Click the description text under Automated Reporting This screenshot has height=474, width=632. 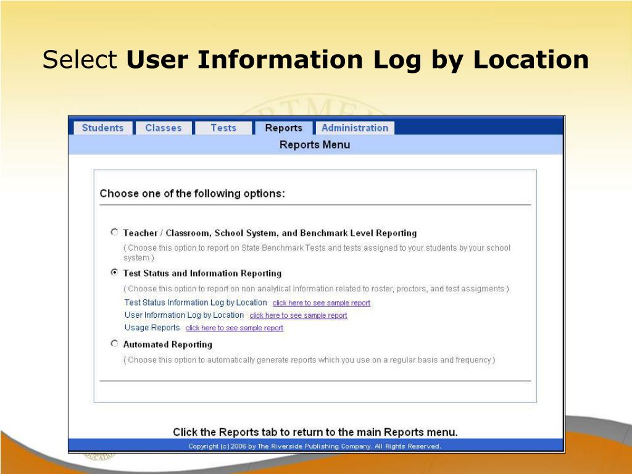(309, 360)
